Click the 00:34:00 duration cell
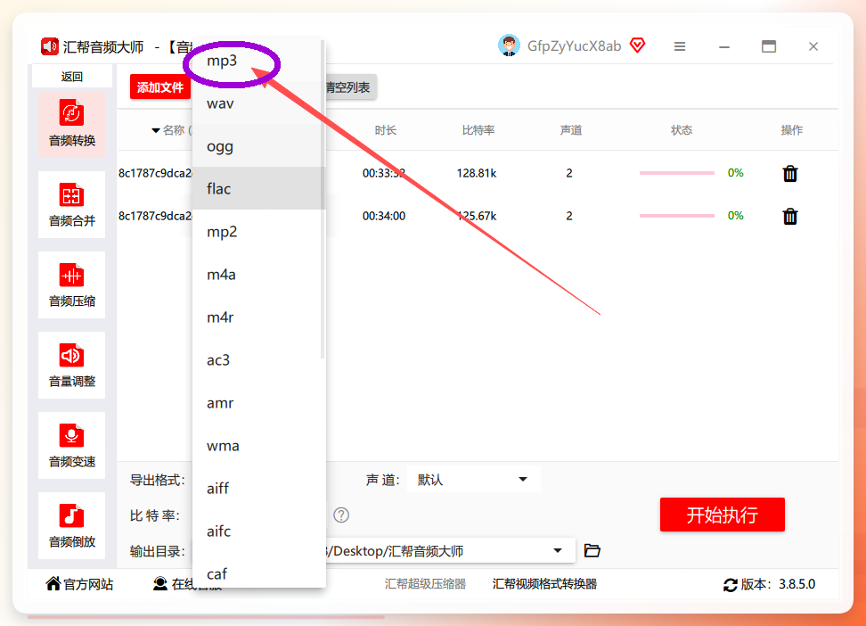866x626 pixels. pyautogui.click(x=384, y=216)
